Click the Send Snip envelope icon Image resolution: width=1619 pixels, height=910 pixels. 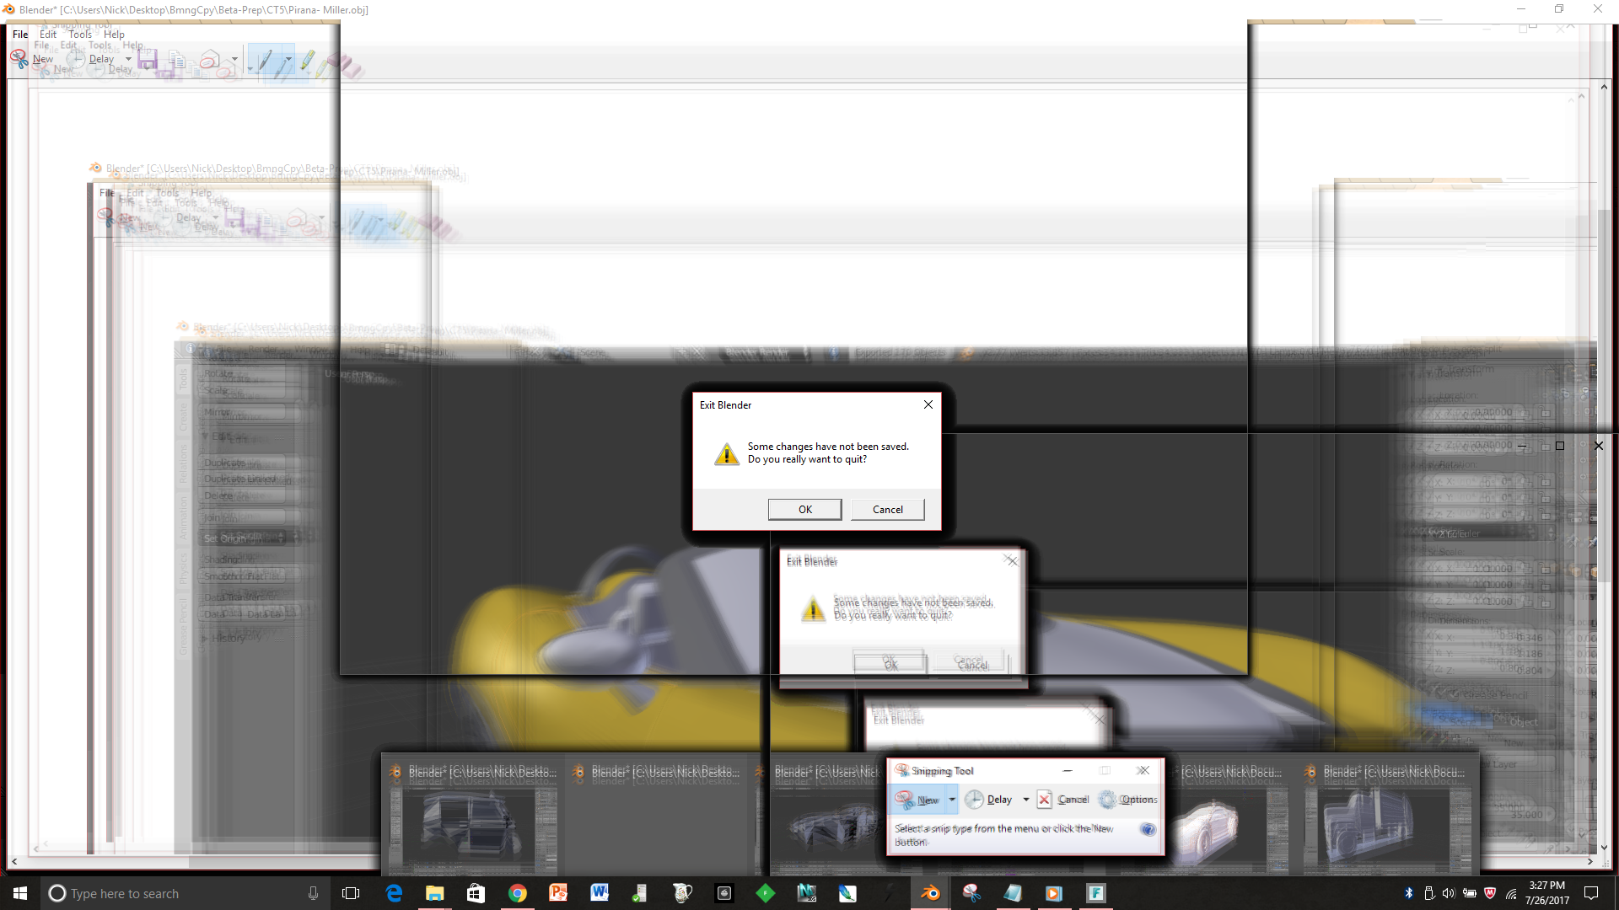point(209,60)
